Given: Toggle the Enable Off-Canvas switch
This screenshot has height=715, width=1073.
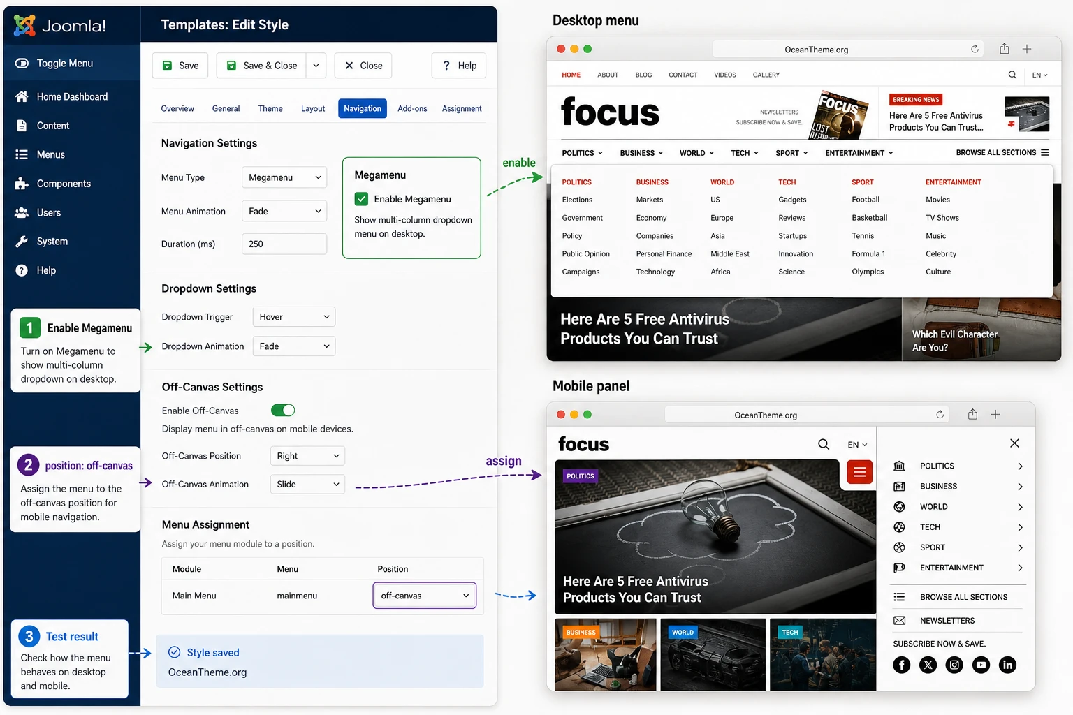Looking at the screenshot, I should click(283, 410).
